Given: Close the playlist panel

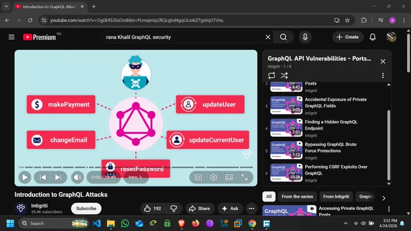Looking at the screenshot, I should click(x=383, y=61).
